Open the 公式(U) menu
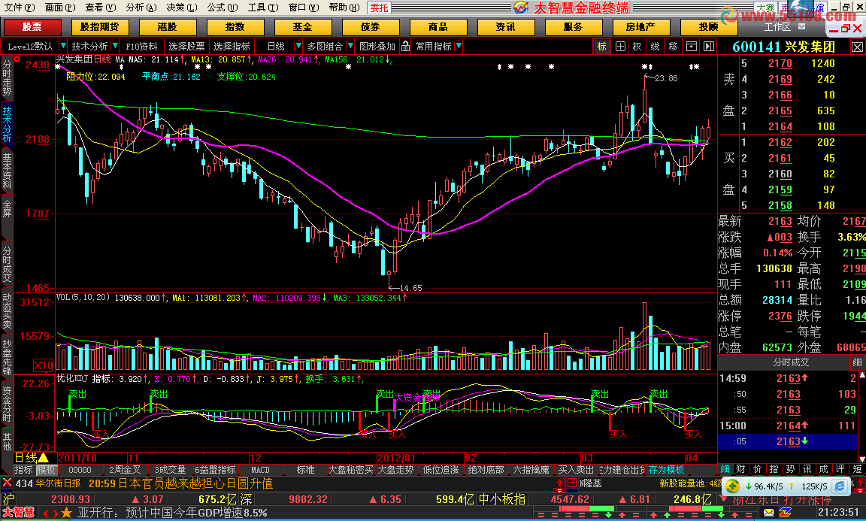 [223, 8]
